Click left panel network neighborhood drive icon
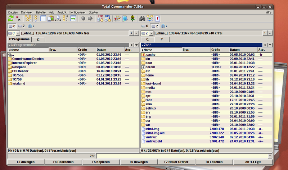288x170 pixels. click(x=31, y=26)
